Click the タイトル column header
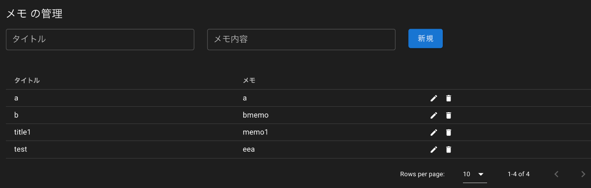The image size is (591, 188). coord(27,80)
